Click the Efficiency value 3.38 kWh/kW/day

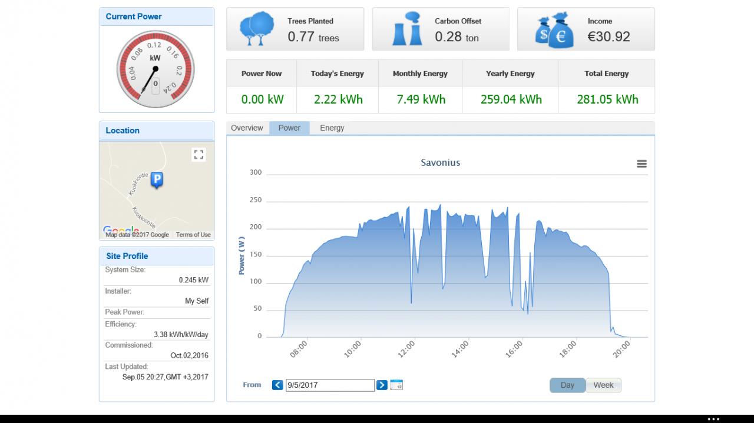click(x=181, y=335)
